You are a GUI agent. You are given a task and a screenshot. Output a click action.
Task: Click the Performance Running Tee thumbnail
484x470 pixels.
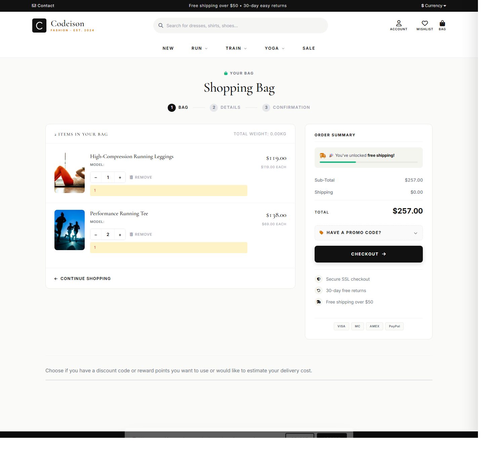click(69, 230)
